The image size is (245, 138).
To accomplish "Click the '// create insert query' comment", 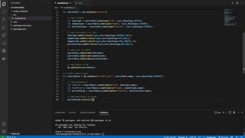I will (75, 73).
